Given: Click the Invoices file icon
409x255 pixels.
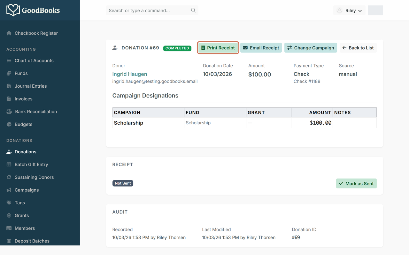Looking at the screenshot, I should point(9,99).
